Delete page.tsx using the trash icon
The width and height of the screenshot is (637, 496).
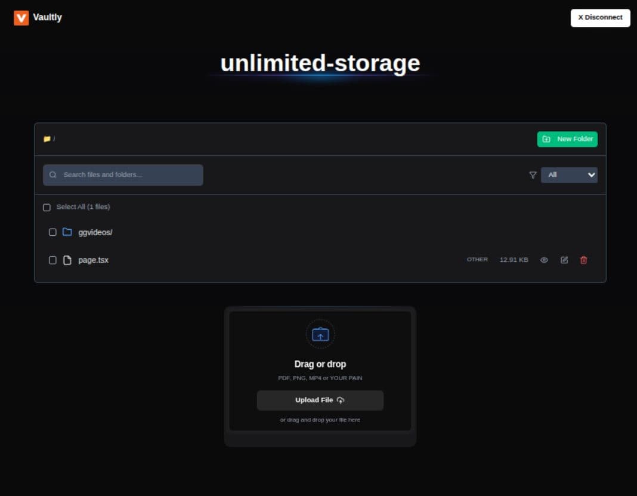coord(583,260)
